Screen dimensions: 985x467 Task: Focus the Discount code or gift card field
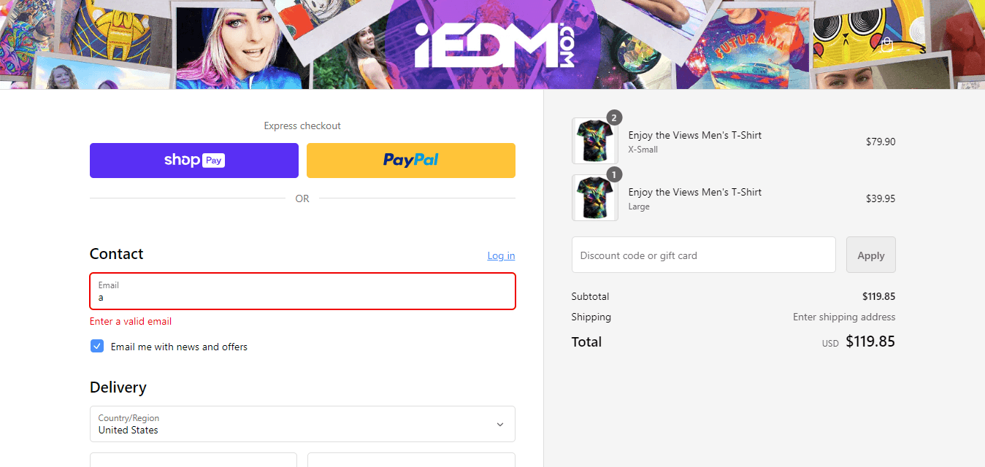(703, 255)
